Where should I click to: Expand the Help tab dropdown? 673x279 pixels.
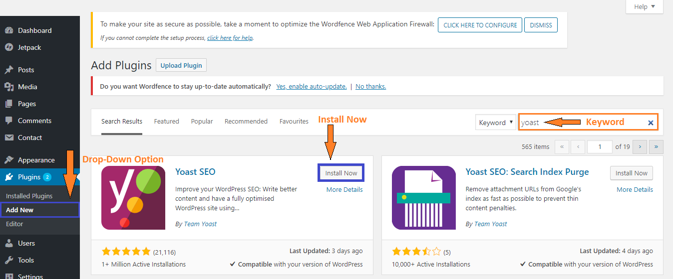click(645, 6)
